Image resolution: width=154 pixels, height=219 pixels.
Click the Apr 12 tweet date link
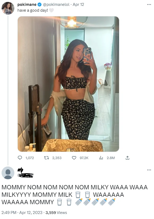pyautogui.click(x=78, y=5)
